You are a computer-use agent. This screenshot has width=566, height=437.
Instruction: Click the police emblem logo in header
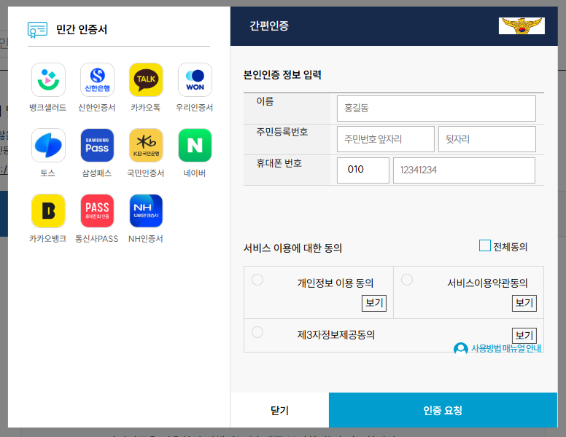[x=522, y=26]
